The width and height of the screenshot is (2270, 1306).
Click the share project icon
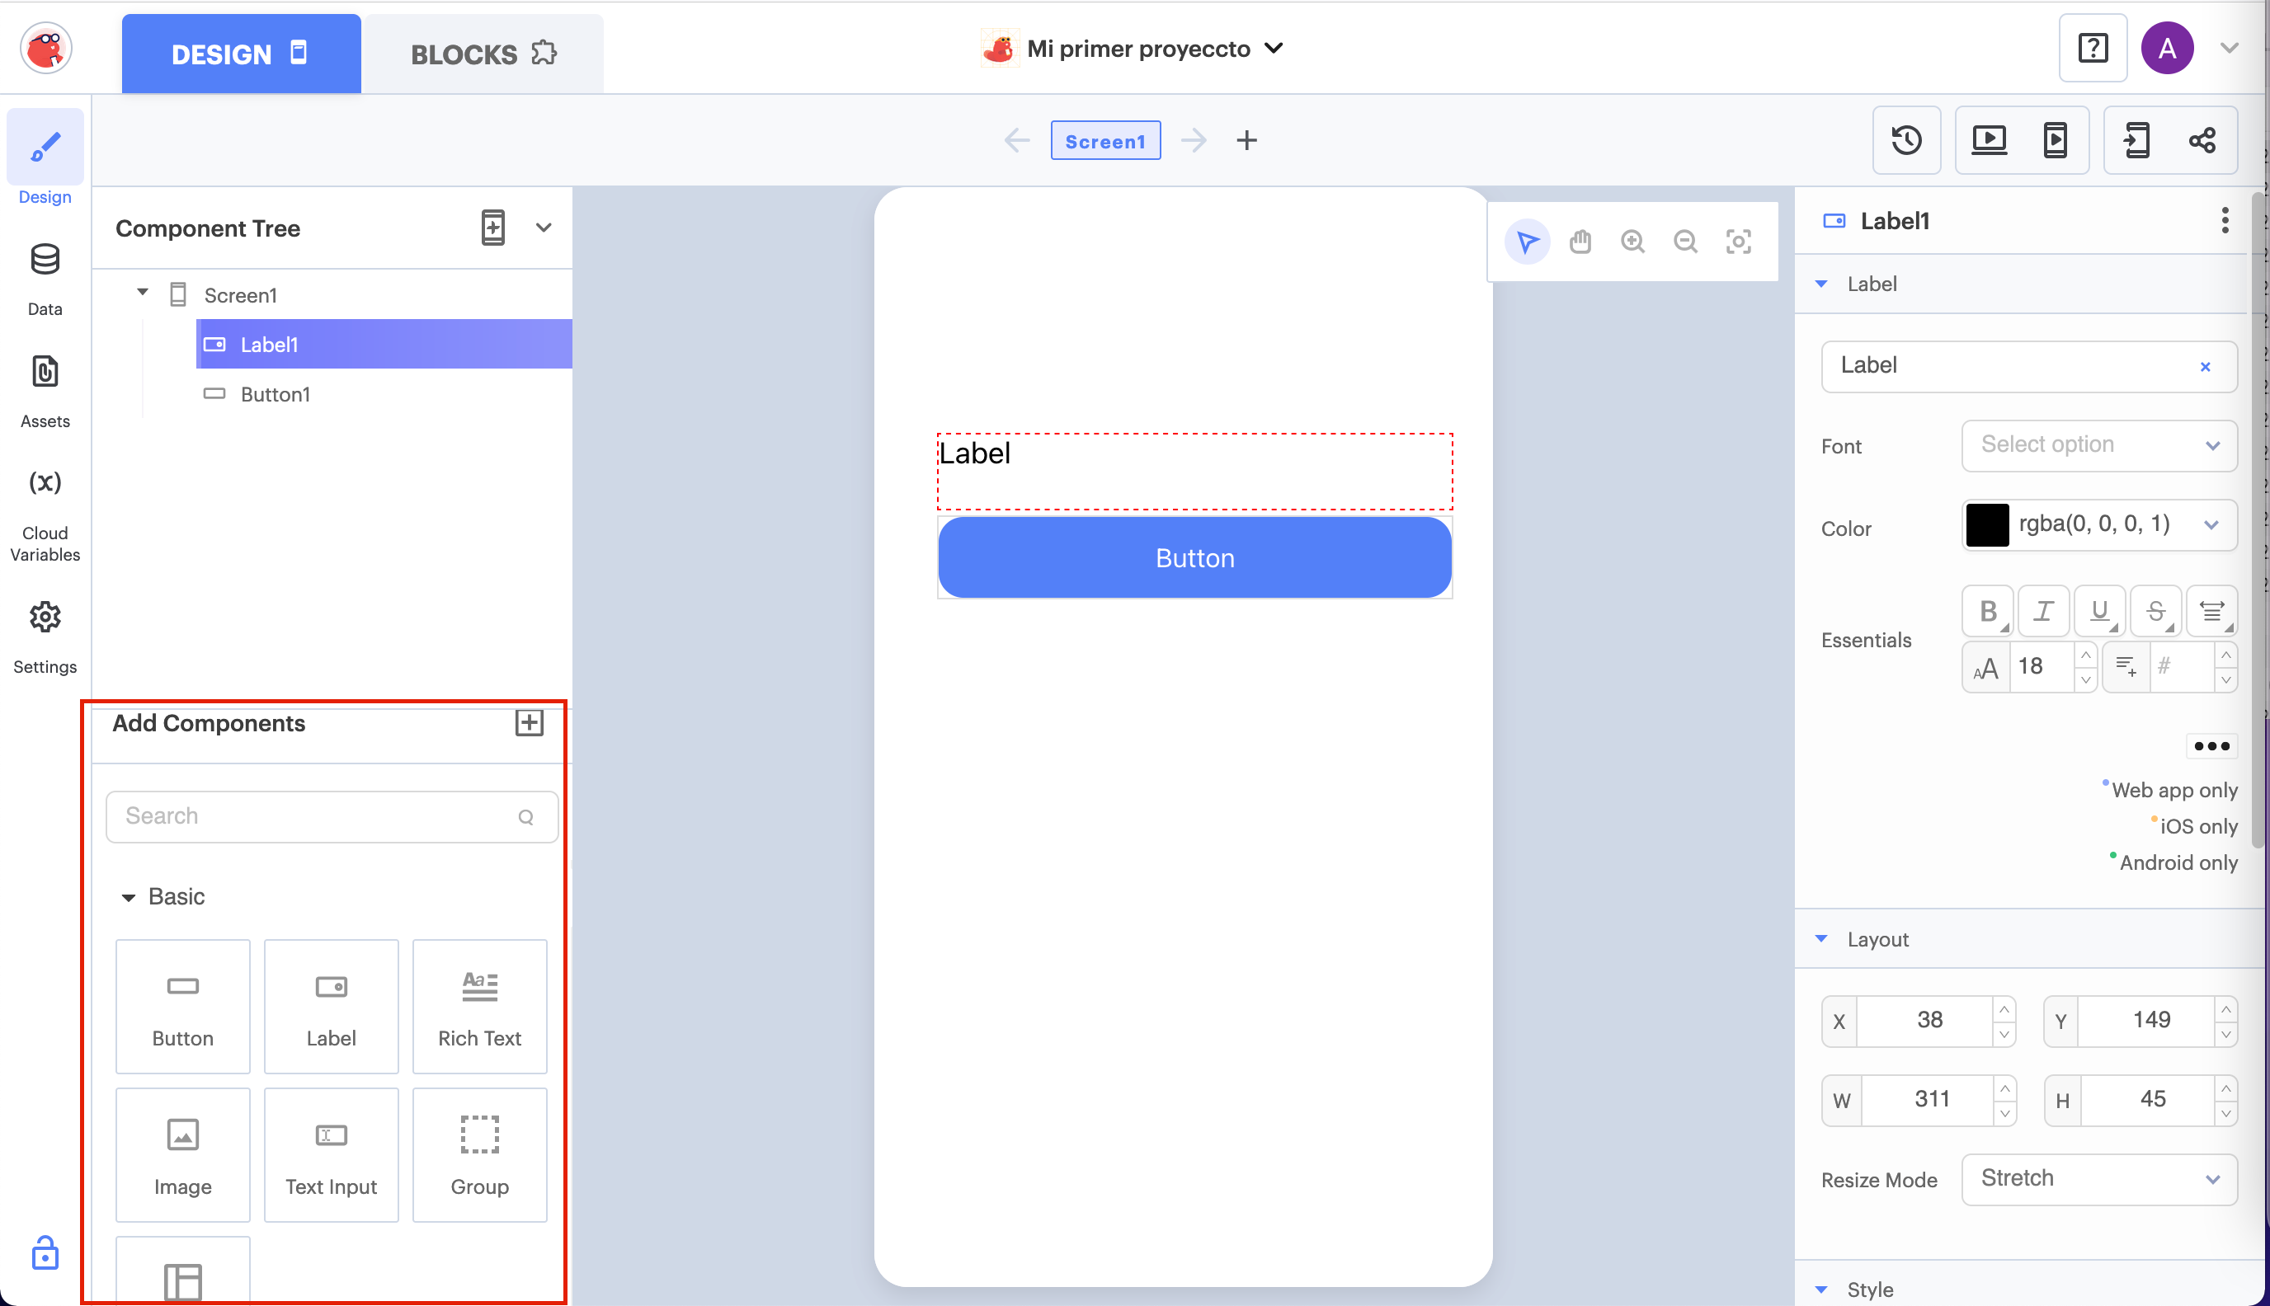(x=2202, y=140)
